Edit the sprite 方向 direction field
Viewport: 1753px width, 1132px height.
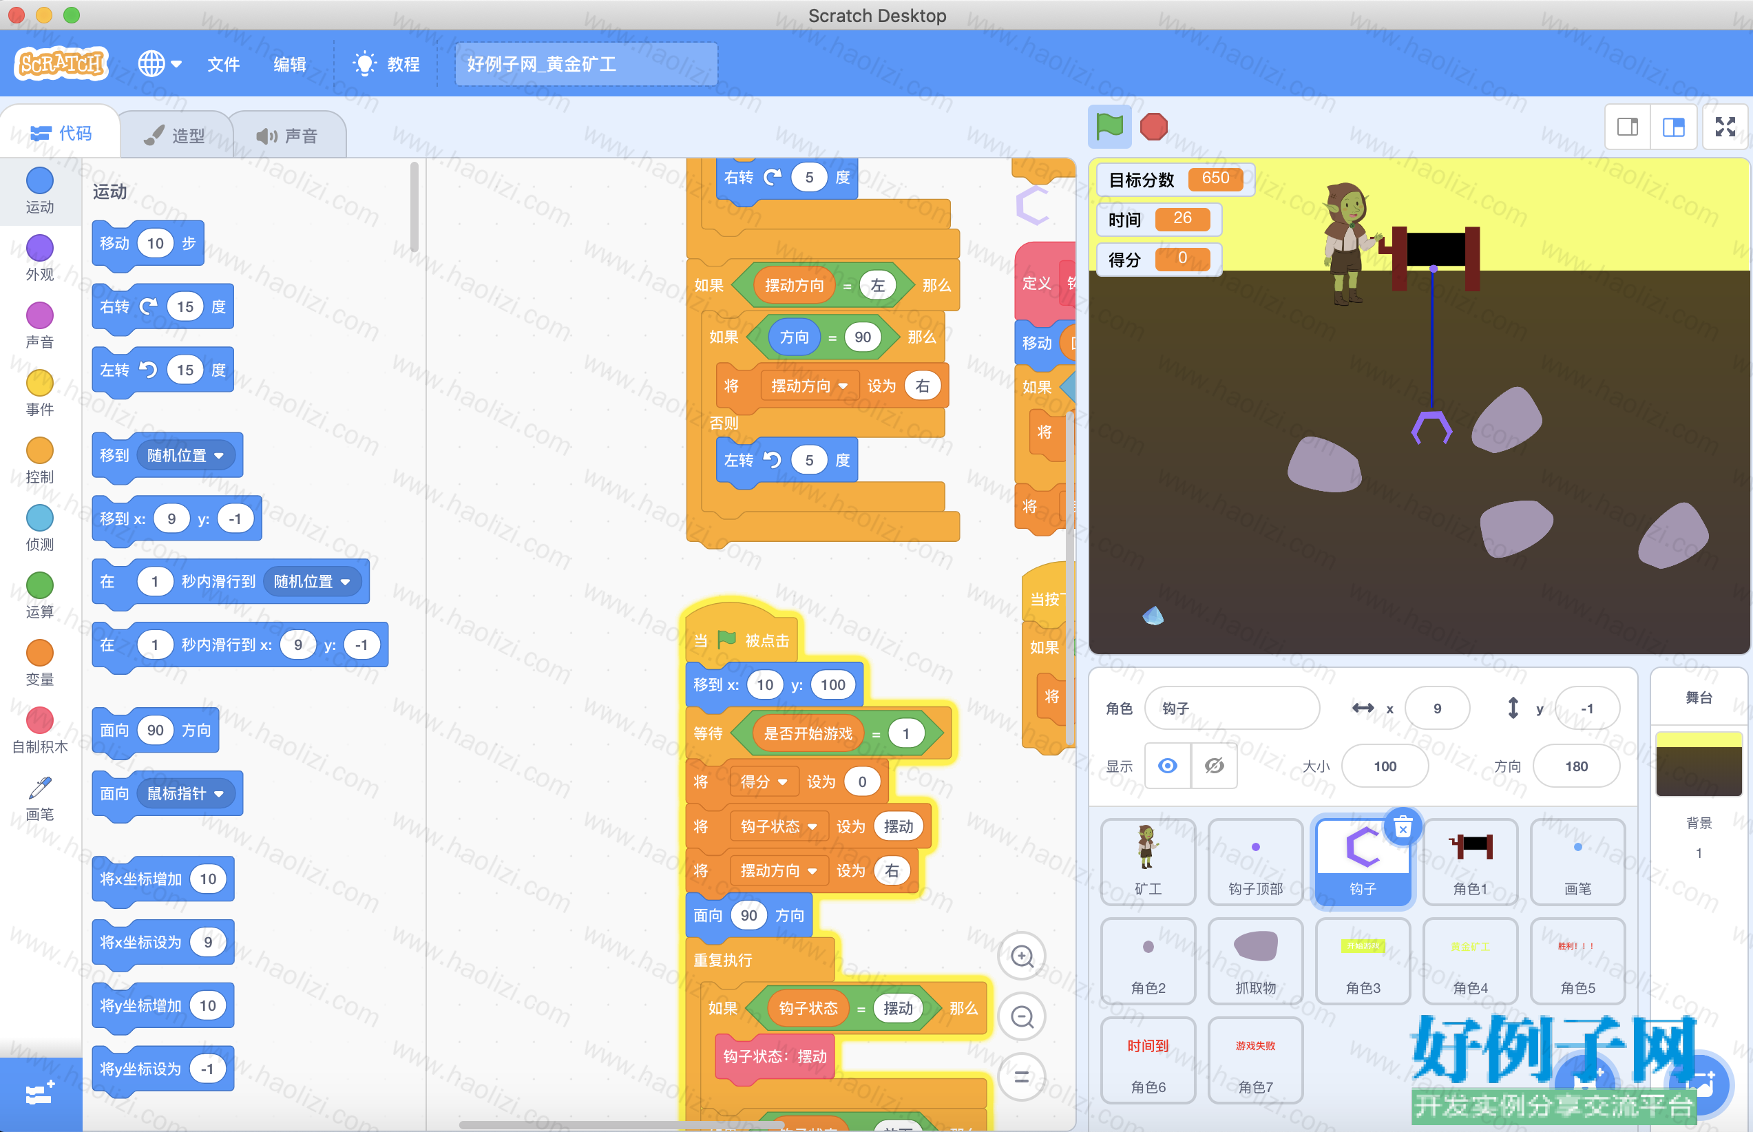coord(1576,766)
